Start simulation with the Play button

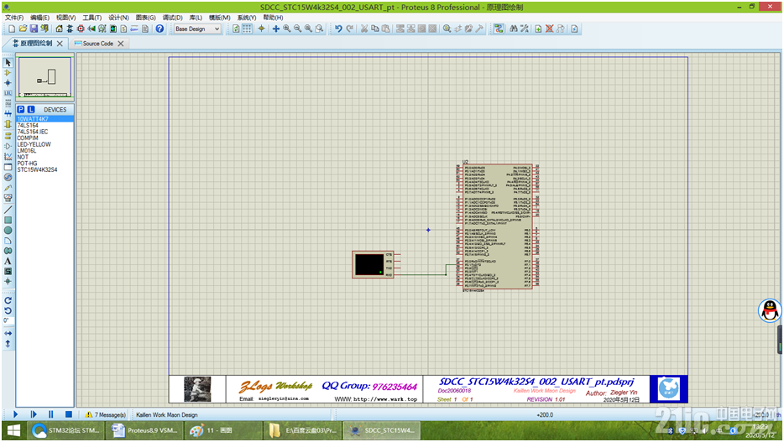coord(15,414)
